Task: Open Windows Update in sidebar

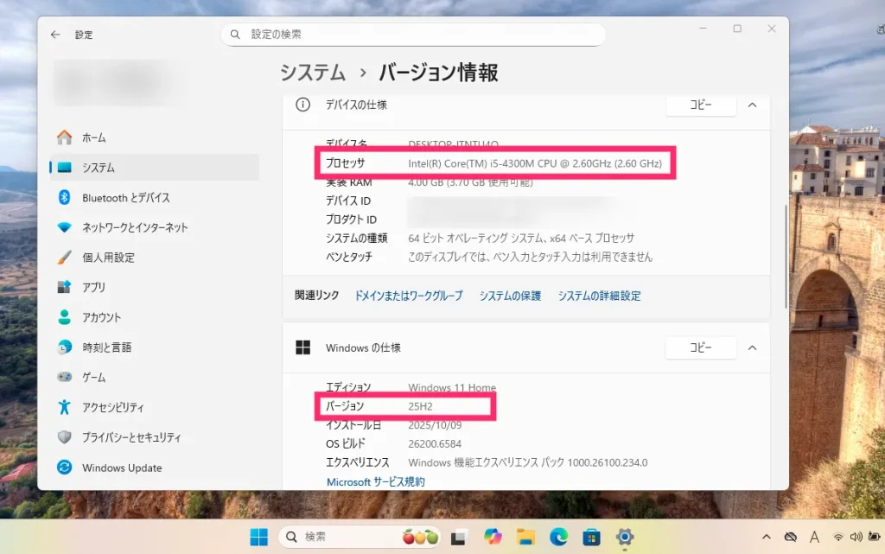Action: (121, 468)
